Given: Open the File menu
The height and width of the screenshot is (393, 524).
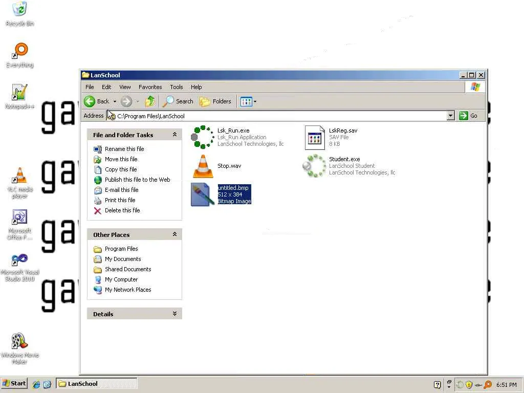Looking at the screenshot, I should pos(90,87).
